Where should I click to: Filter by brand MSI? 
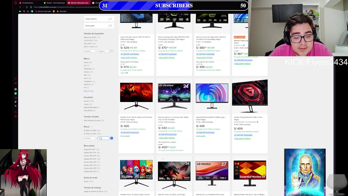pyautogui.click(x=85, y=75)
